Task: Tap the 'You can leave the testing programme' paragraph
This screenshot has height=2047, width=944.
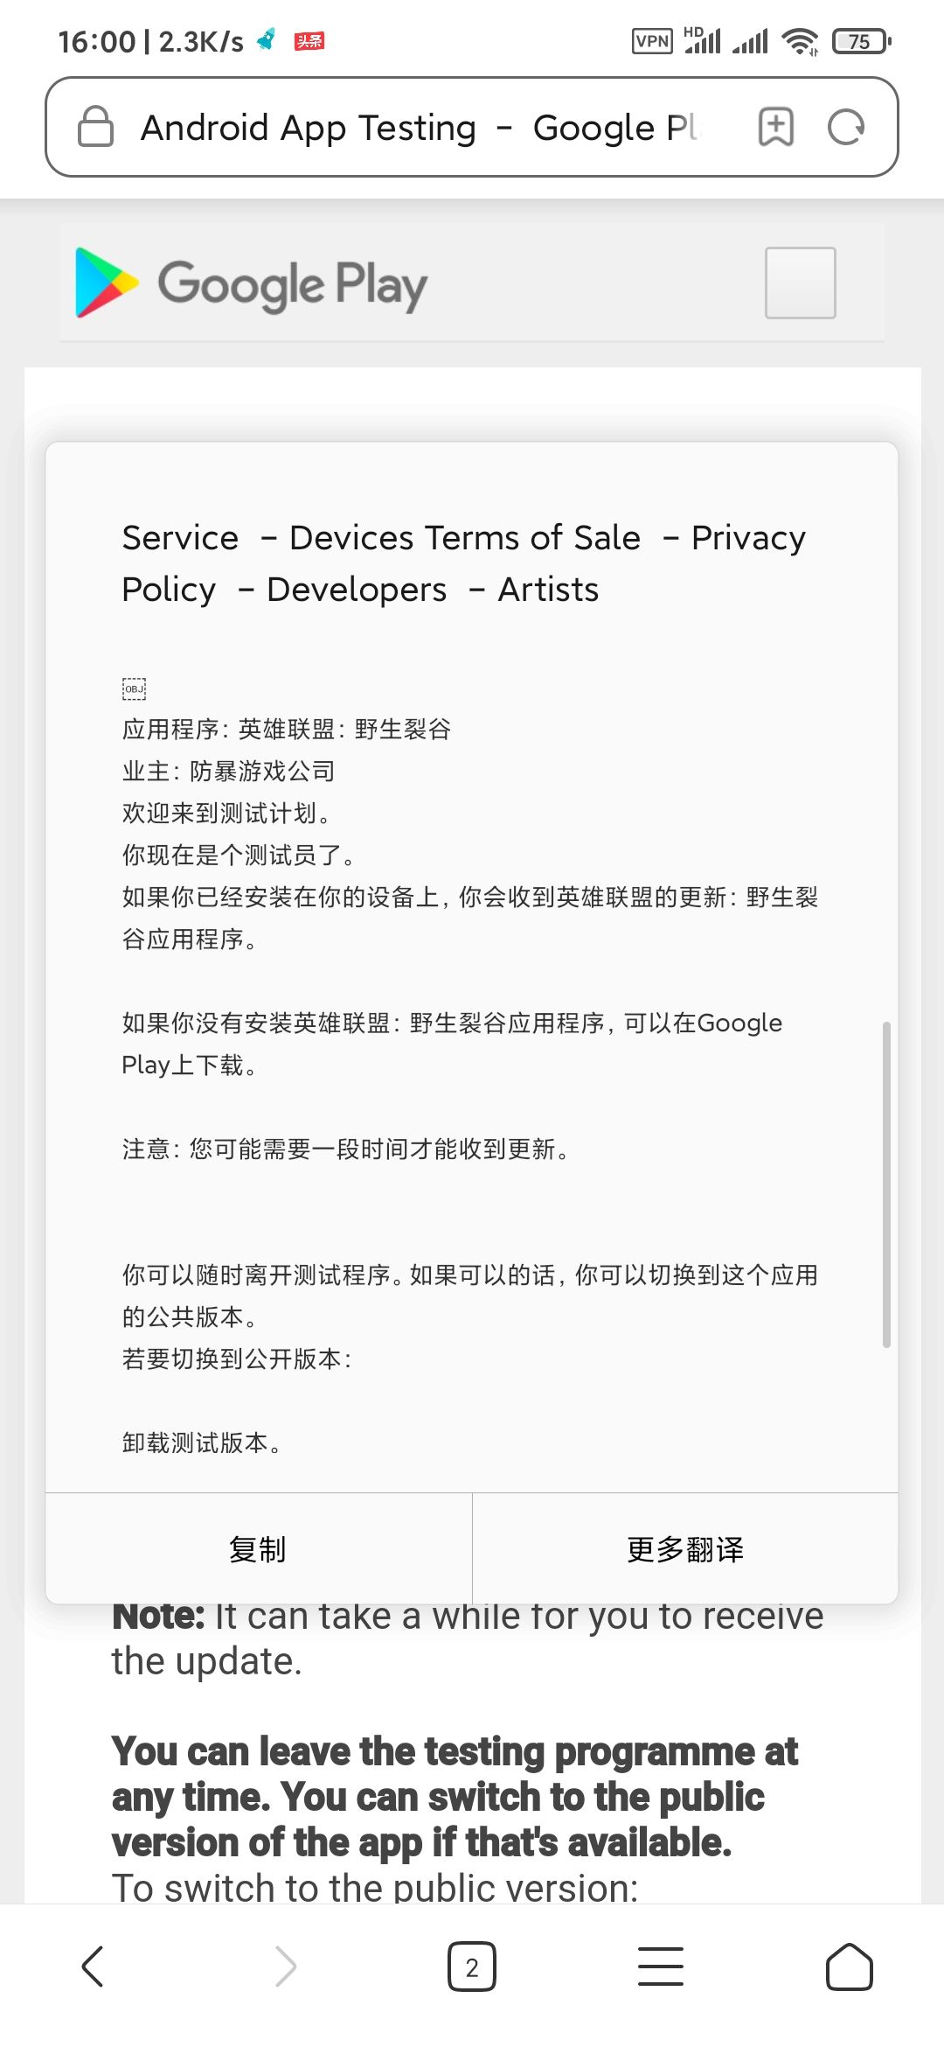Action: [x=455, y=1797]
